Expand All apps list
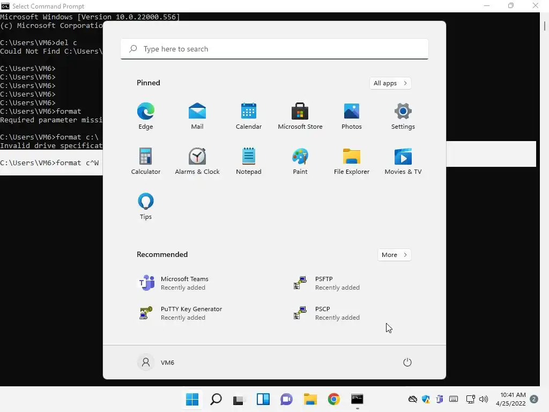This screenshot has width=549, height=412. (x=390, y=83)
